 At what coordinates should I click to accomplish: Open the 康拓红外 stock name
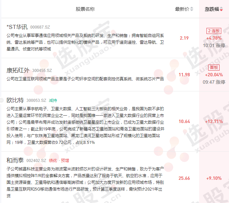pyautogui.click(x=18, y=70)
